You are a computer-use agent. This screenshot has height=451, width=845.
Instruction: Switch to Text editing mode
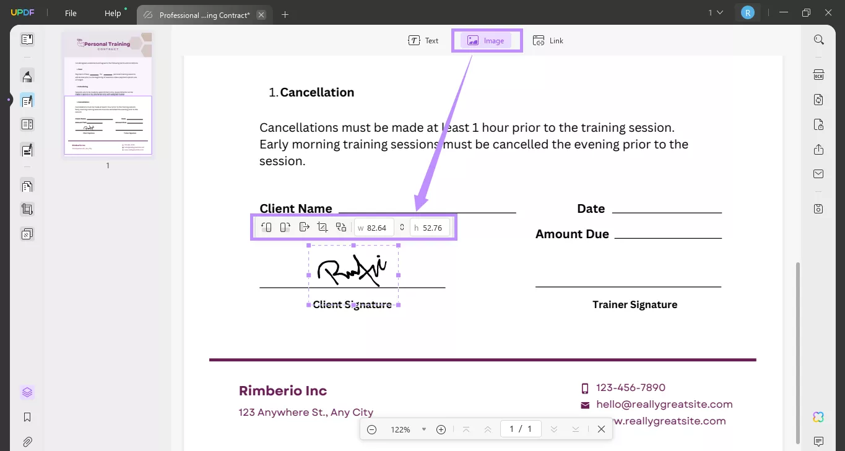click(x=423, y=40)
